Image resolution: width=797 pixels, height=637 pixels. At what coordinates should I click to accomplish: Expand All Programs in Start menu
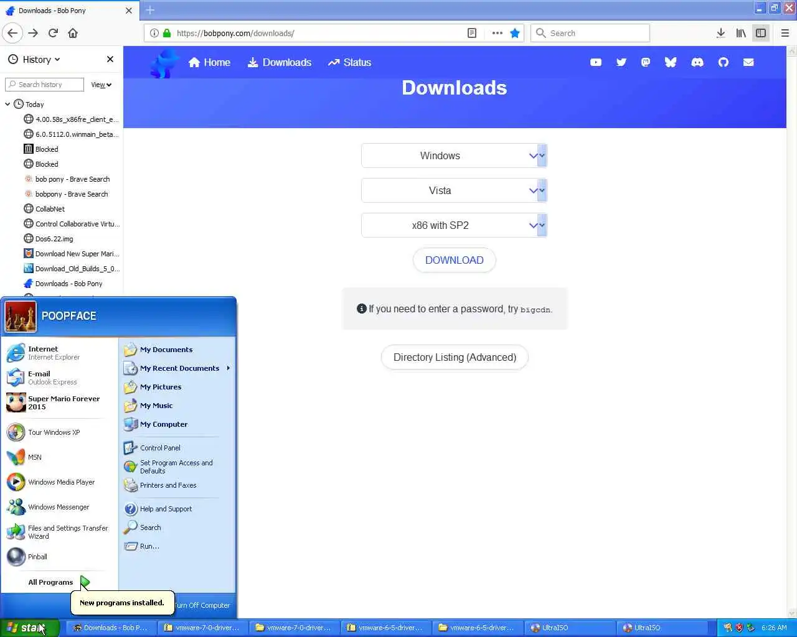(x=59, y=582)
